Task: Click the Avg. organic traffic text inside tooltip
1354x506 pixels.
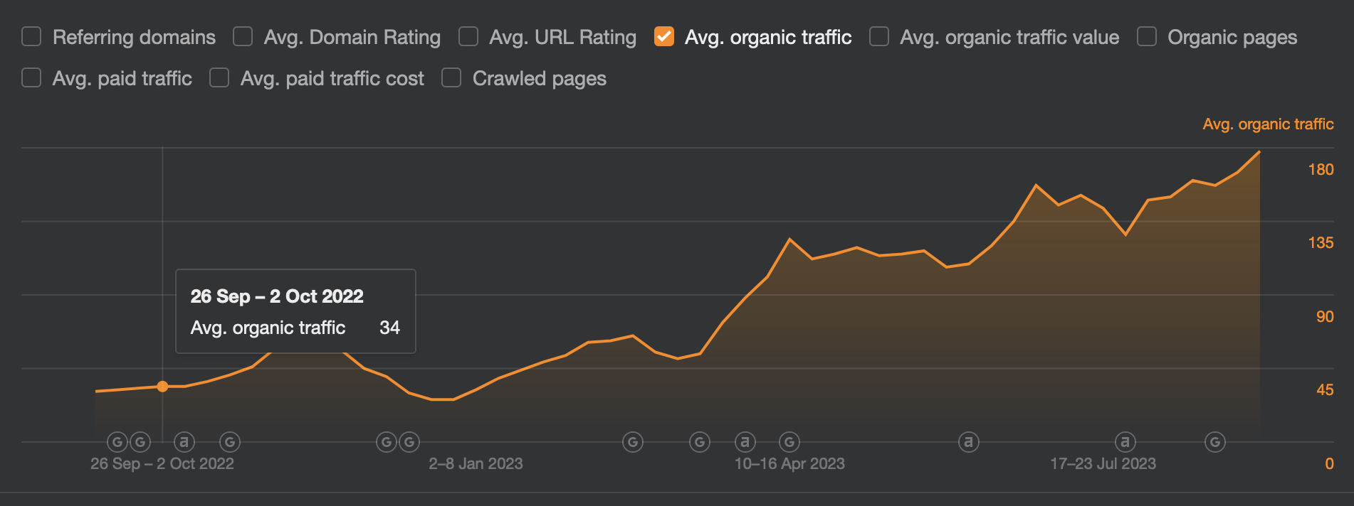Action: point(268,328)
